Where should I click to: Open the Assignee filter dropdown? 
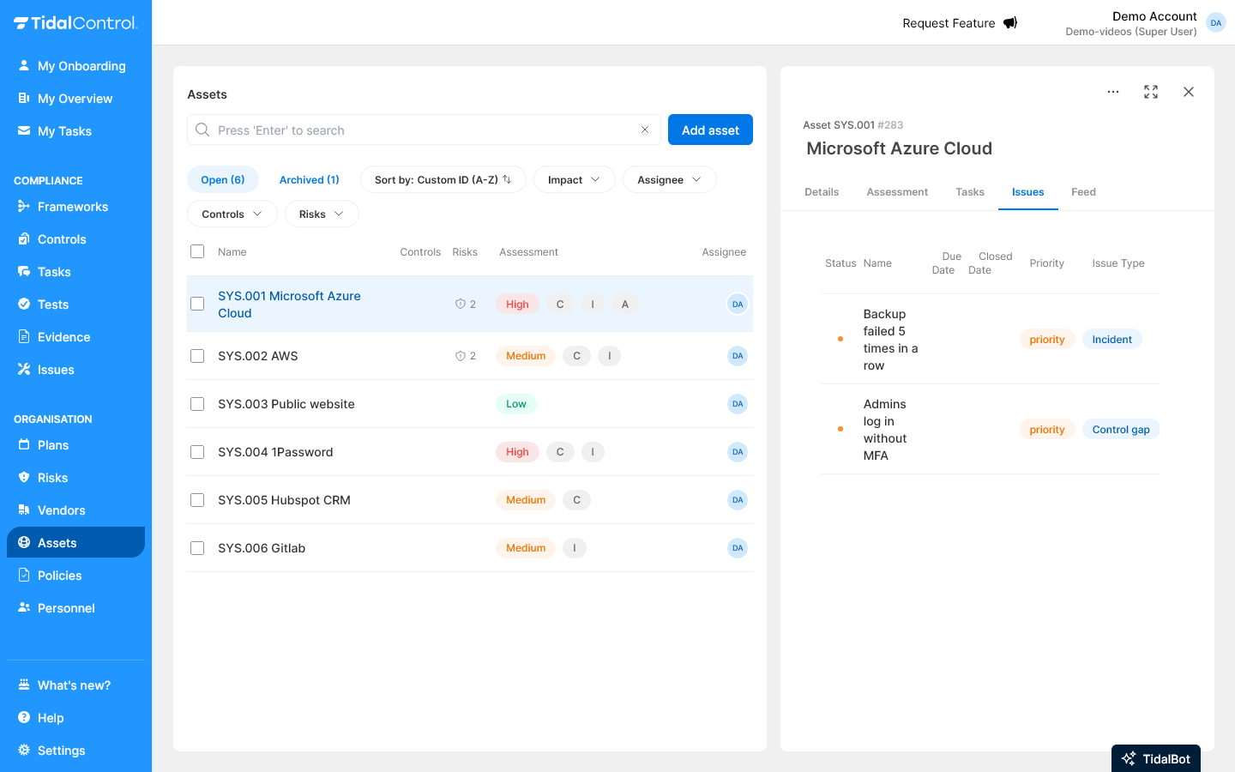pos(669,179)
